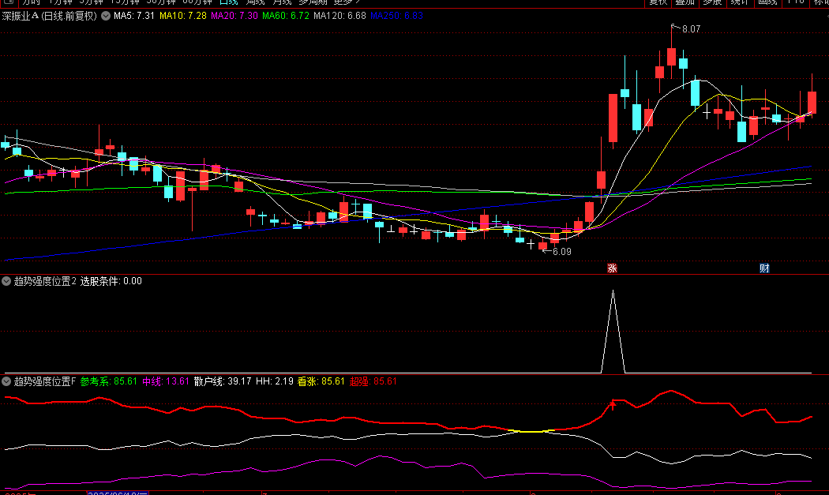Image resolution: width=829 pixels, height=495 pixels.
Task: Click the green 参考系: 85.61 value
Action: pyautogui.click(x=109, y=381)
